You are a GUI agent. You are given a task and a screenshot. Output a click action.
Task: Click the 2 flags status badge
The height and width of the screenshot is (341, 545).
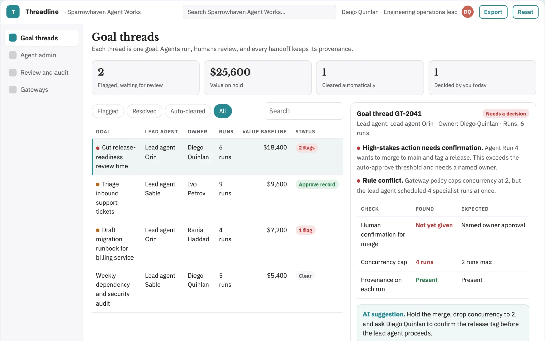point(307,148)
